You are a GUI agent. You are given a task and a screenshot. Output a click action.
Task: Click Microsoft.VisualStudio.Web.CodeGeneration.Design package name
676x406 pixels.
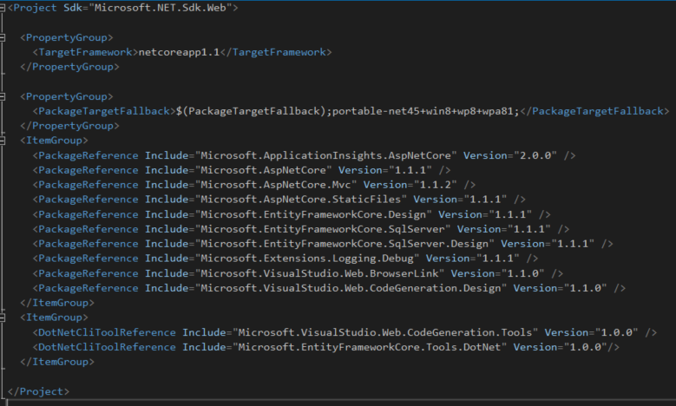[x=351, y=288]
